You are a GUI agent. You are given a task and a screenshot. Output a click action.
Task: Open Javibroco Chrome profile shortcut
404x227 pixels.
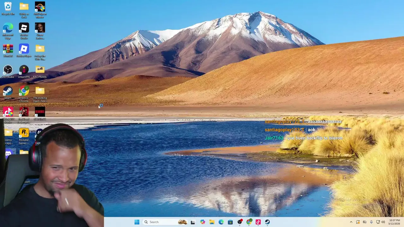(24, 94)
